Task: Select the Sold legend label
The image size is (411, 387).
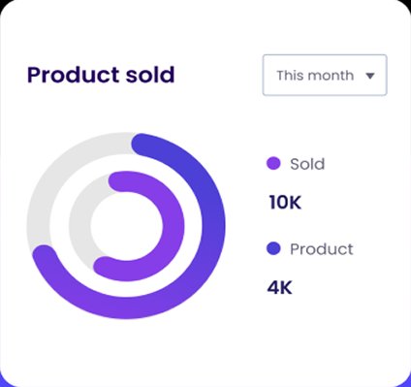Action: click(307, 164)
